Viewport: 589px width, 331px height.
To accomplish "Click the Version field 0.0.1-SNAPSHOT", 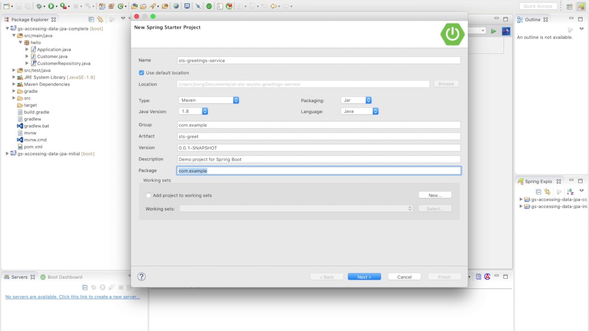I will (319, 148).
